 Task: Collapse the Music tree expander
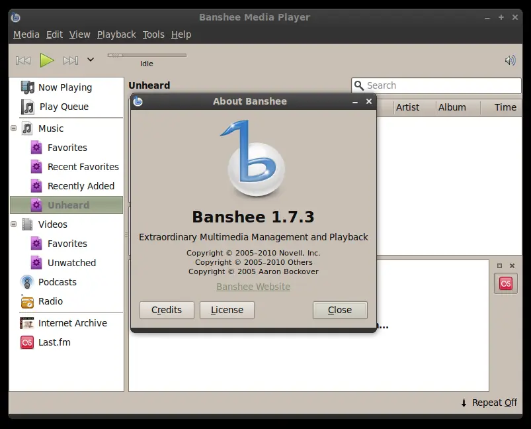(x=13, y=128)
